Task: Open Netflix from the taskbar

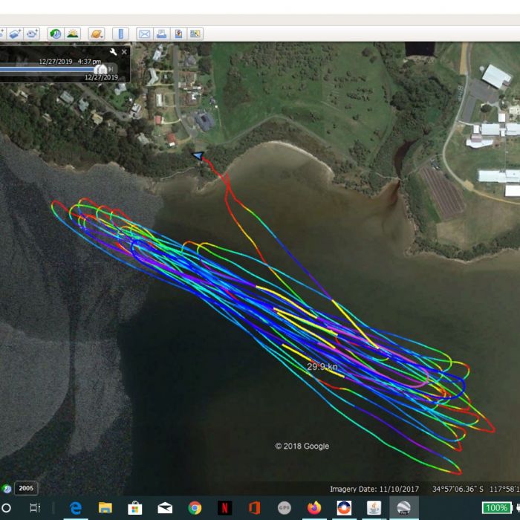Action: point(224,508)
